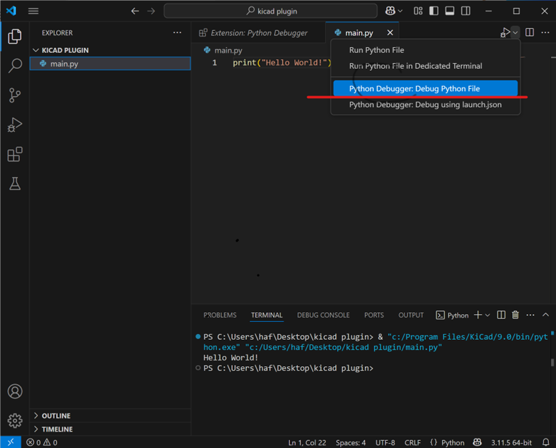Switch to the OUTPUT panel tab
The image size is (556, 448).
(411, 315)
